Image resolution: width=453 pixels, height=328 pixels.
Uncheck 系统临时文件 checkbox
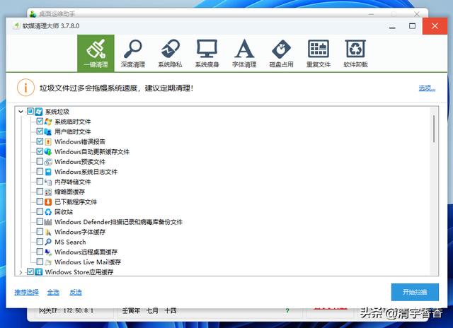pyautogui.click(x=40, y=121)
